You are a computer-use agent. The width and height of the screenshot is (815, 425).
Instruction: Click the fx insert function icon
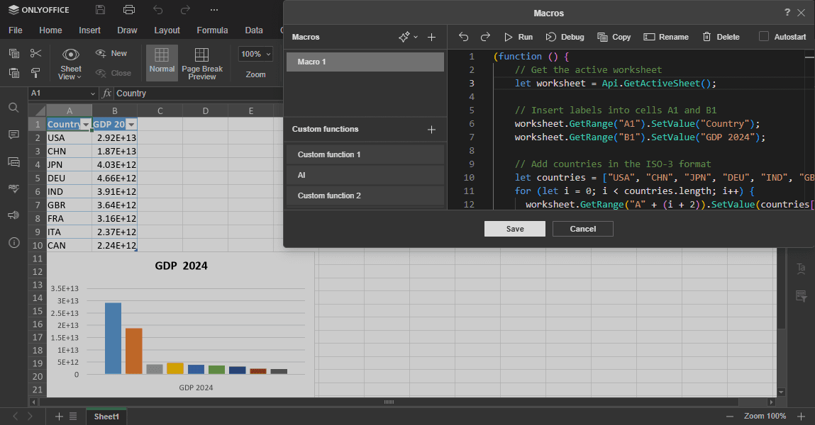pos(106,93)
